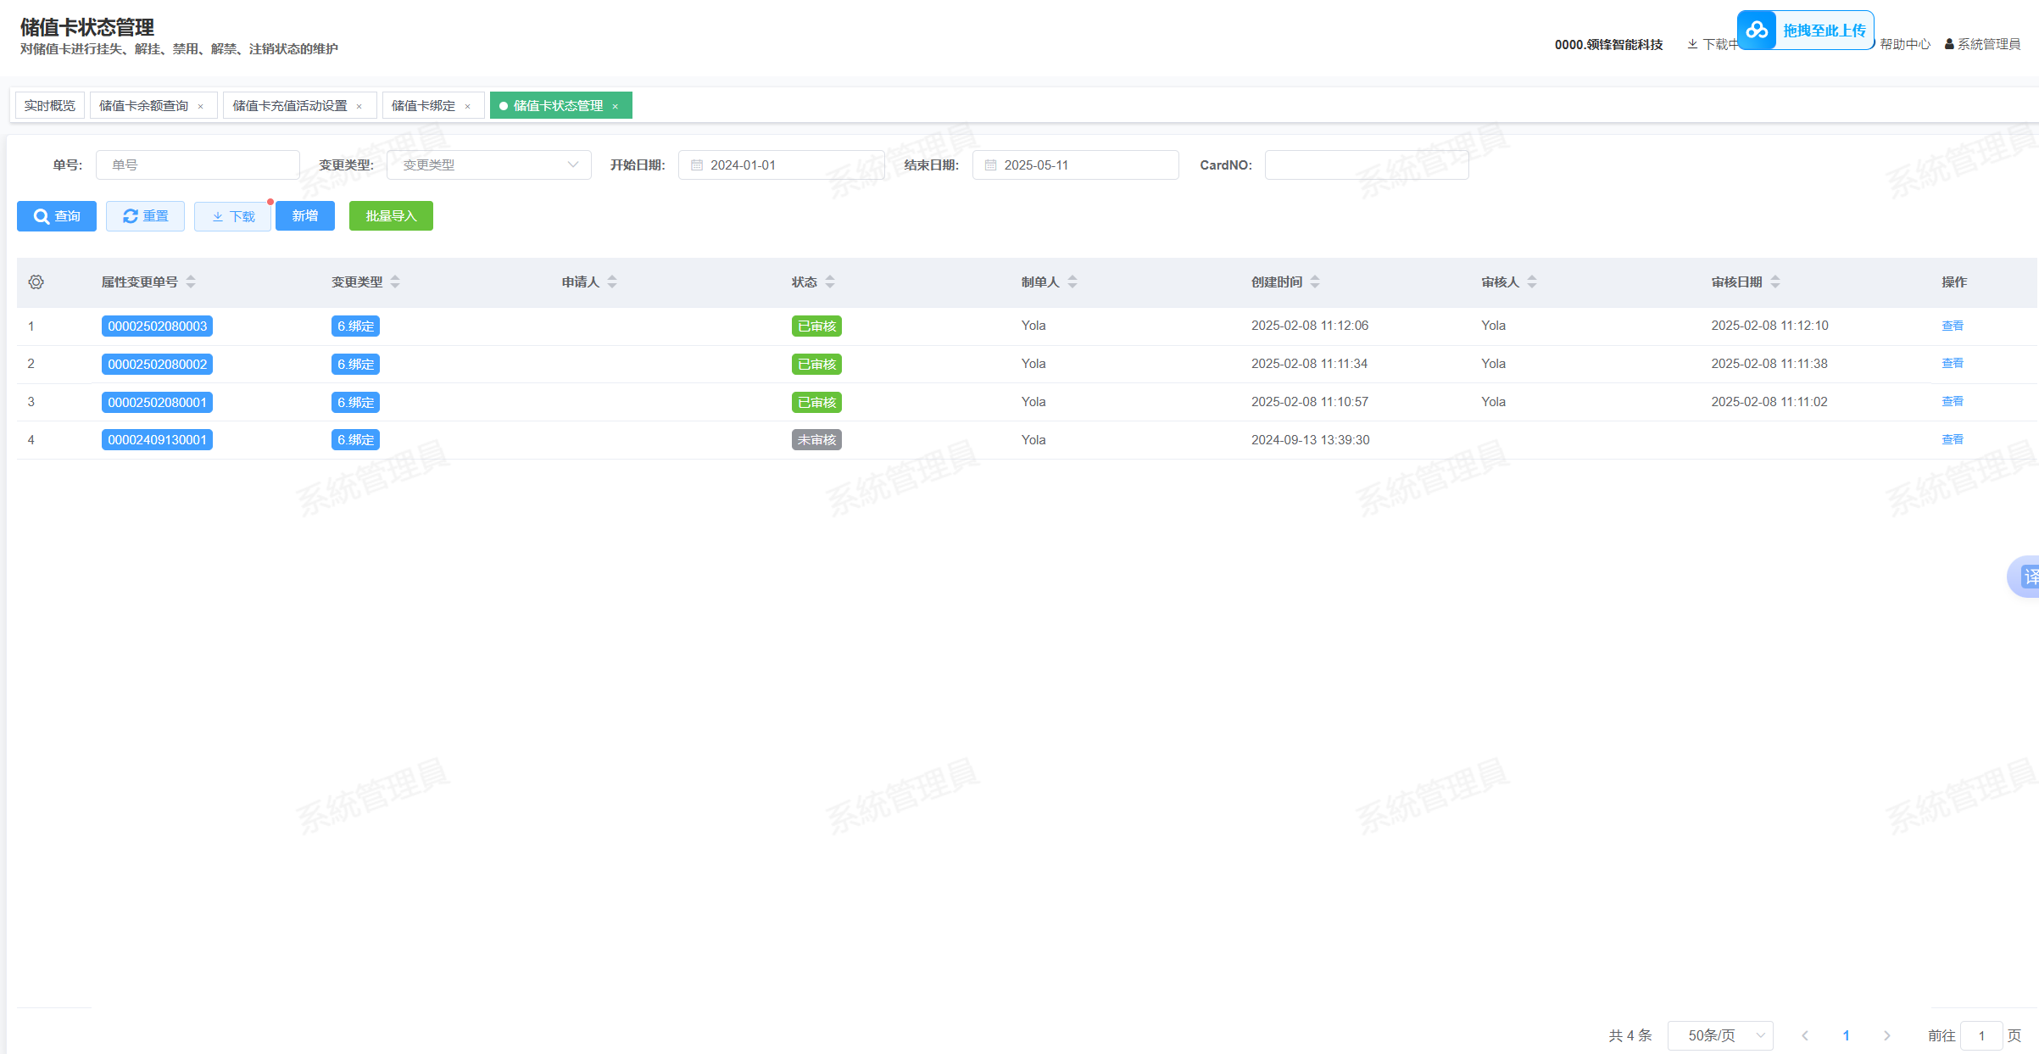Screen dimensions: 2039x1054
Task: Click the 查询 search button
Action: point(57,216)
